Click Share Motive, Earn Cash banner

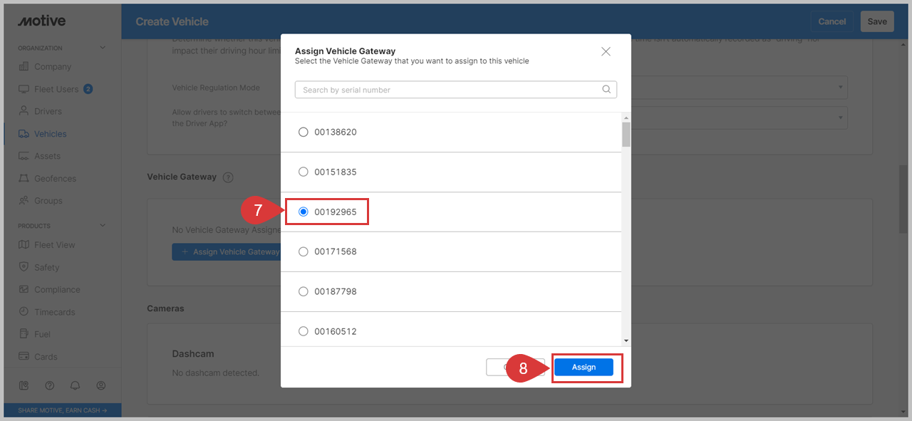tap(62, 410)
